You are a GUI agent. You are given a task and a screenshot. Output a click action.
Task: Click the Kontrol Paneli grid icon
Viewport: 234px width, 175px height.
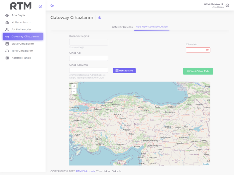click(x=7, y=58)
